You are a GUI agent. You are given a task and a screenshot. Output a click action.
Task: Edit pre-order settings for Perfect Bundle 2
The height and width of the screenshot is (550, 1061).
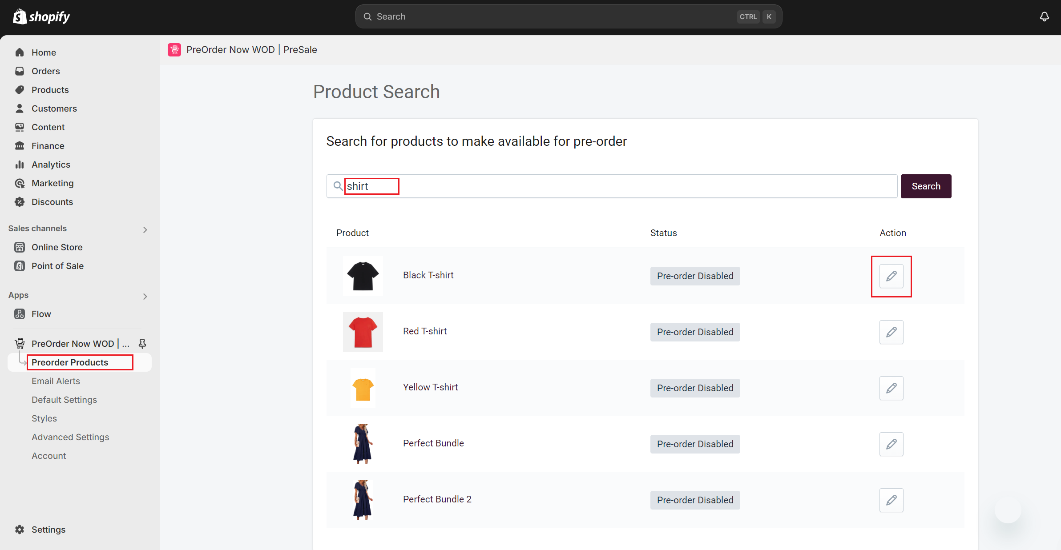tap(891, 500)
